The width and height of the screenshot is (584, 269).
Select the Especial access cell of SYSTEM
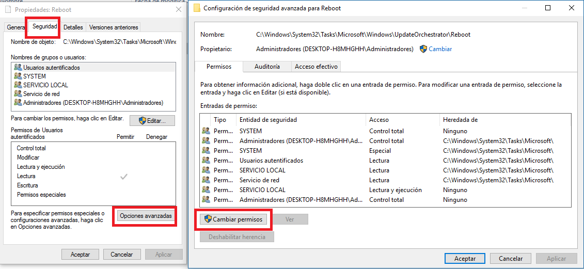(380, 151)
